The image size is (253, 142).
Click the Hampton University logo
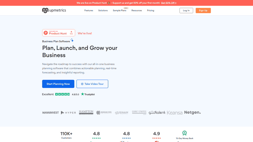click(86, 113)
